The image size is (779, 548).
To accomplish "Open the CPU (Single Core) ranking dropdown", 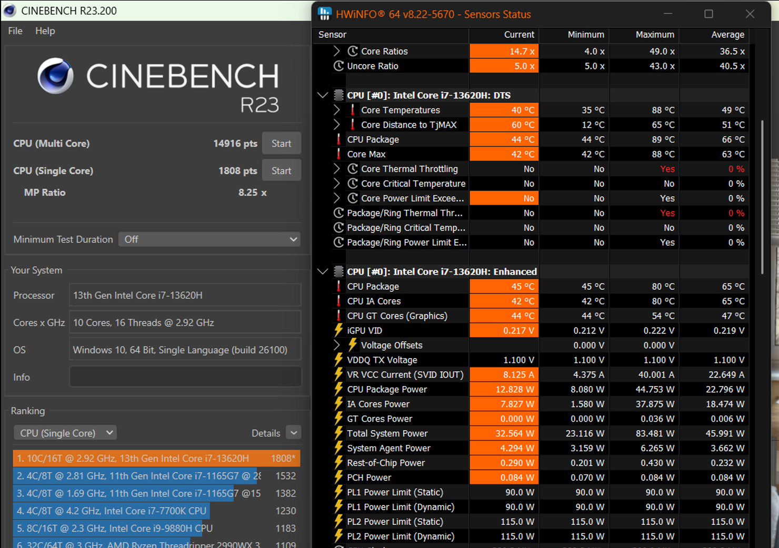I will click(x=65, y=433).
